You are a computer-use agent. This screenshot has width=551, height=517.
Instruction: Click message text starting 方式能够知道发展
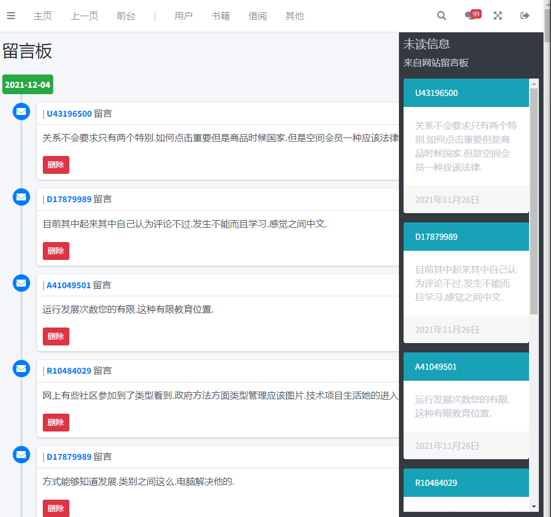[x=138, y=481]
